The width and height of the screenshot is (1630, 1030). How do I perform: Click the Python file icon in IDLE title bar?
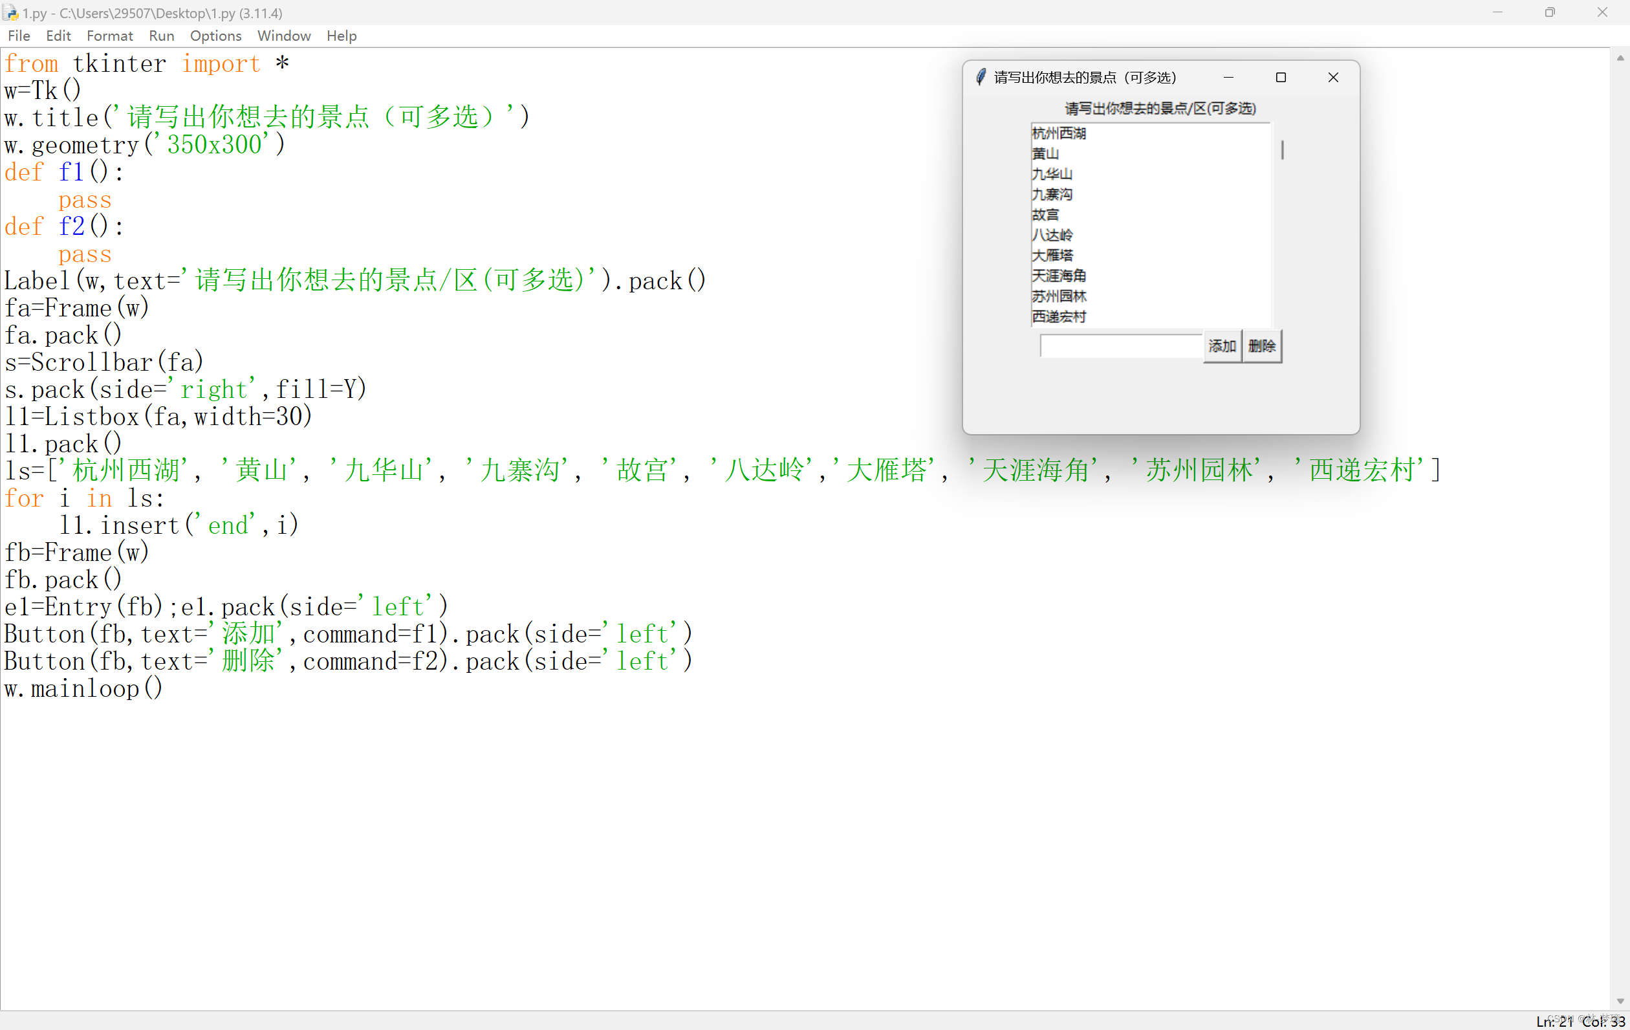(x=10, y=12)
